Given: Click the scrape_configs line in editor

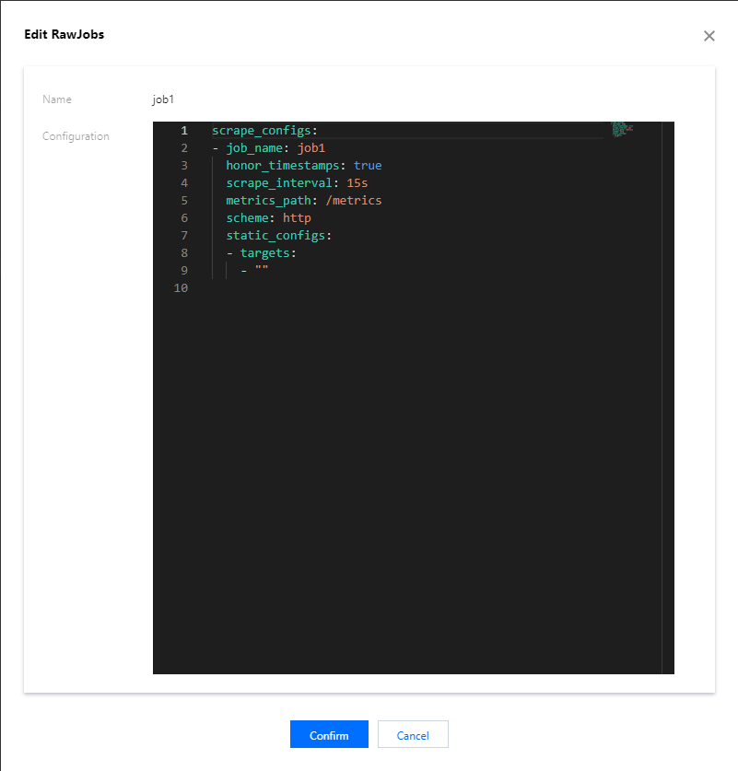Looking at the screenshot, I should (x=265, y=131).
